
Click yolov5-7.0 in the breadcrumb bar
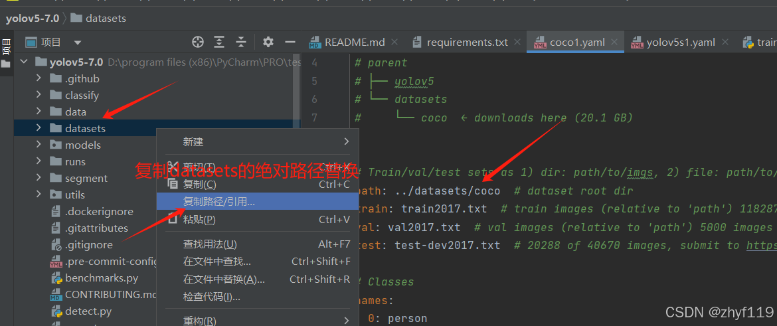(x=33, y=19)
